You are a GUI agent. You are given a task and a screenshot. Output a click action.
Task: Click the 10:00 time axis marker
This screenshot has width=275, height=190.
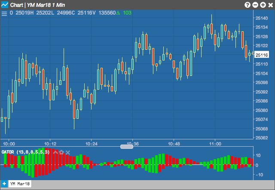pyautogui.click(x=9, y=144)
